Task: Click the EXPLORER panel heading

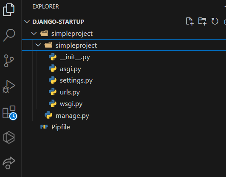Action: point(45,6)
